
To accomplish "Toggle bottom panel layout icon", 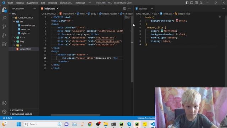I will click(192, 3).
